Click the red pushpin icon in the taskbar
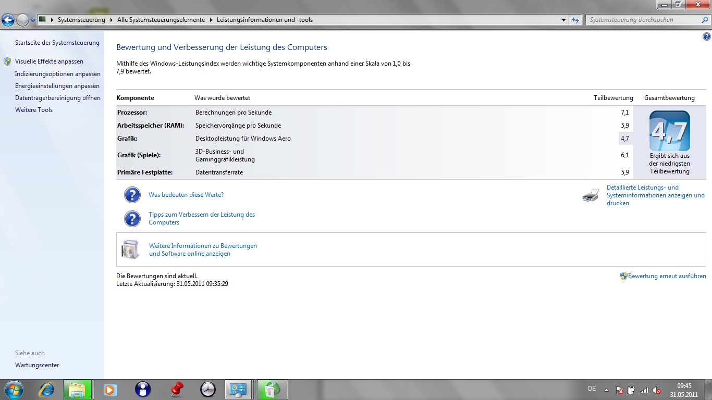 click(x=178, y=389)
